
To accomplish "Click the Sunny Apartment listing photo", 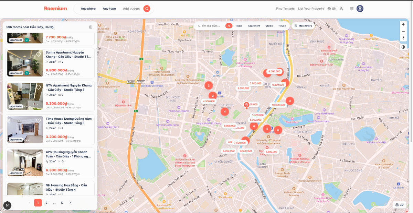I will click(x=25, y=63).
